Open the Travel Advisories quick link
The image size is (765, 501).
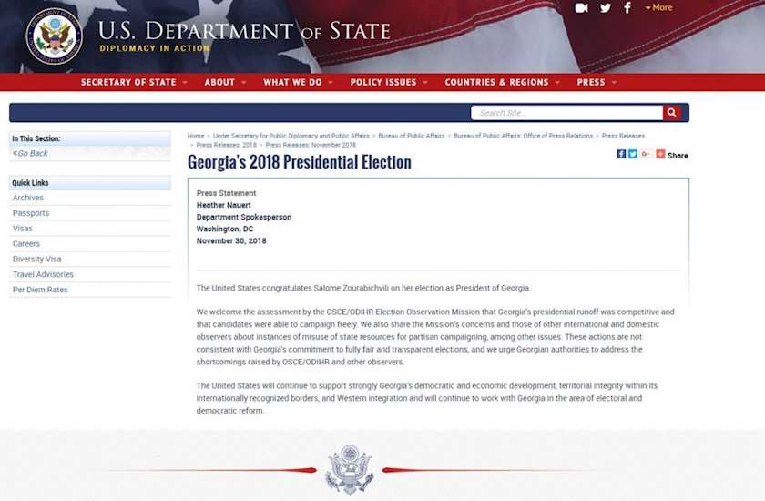pyautogui.click(x=43, y=274)
